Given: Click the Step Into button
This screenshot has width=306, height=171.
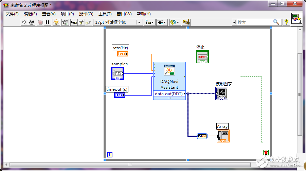Looking at the screenshot, I should (x=74, y=22).
